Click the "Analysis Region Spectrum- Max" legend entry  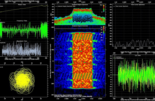(66, 6)
